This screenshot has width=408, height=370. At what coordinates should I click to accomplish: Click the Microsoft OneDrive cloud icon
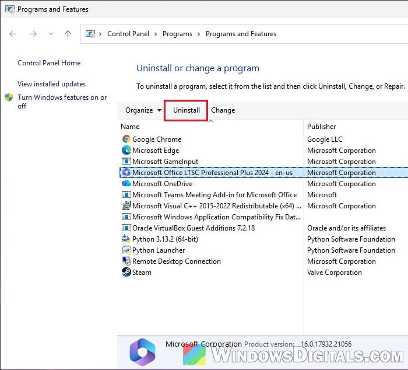126,183
